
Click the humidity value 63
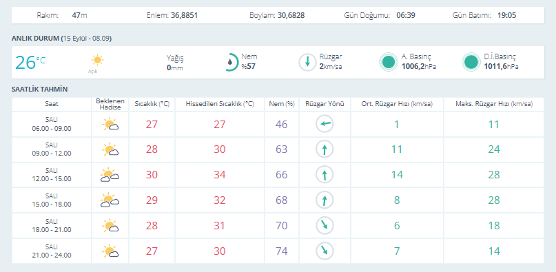(282, 149)
